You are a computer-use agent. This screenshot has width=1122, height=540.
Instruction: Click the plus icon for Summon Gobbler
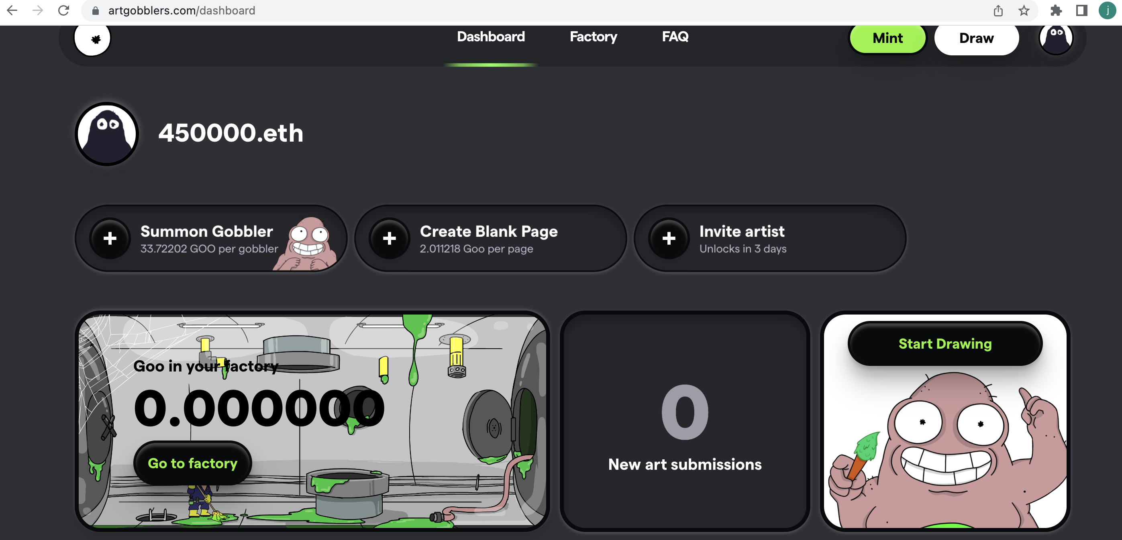point(110,238)
